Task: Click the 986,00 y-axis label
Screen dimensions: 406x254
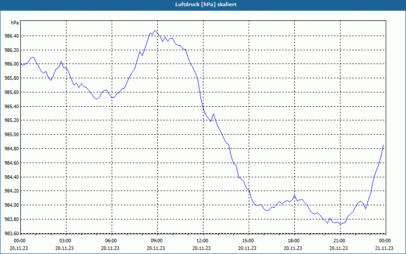Action: pyautogui.click(x=12, y=64)
